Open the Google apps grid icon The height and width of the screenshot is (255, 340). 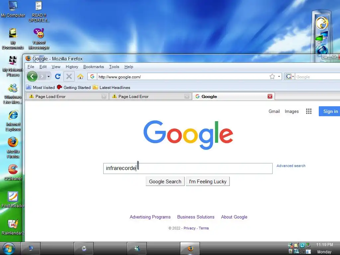tap(309, 111)
